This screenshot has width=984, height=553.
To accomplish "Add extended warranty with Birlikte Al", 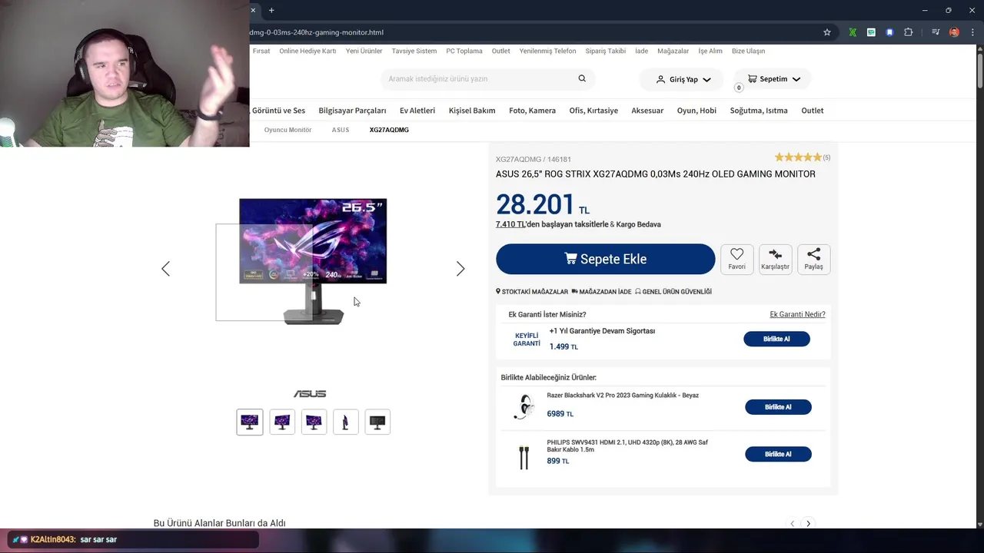I will (776, 339).
